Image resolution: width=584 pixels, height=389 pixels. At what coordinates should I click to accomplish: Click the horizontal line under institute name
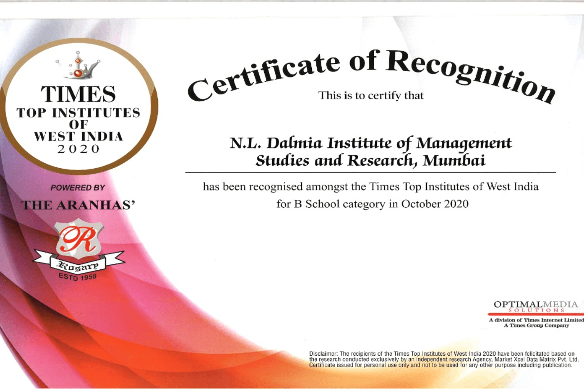[371, 172]
